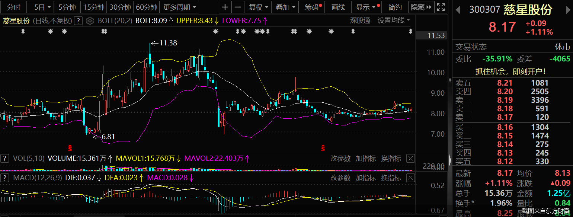Go to next stock with right arrow

tap(567, 10)
